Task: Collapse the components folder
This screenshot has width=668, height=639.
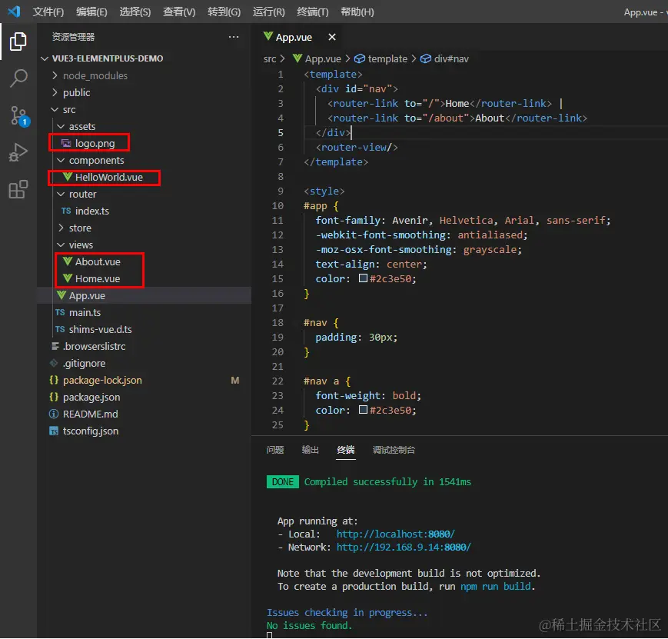Action: coord(61,160)
